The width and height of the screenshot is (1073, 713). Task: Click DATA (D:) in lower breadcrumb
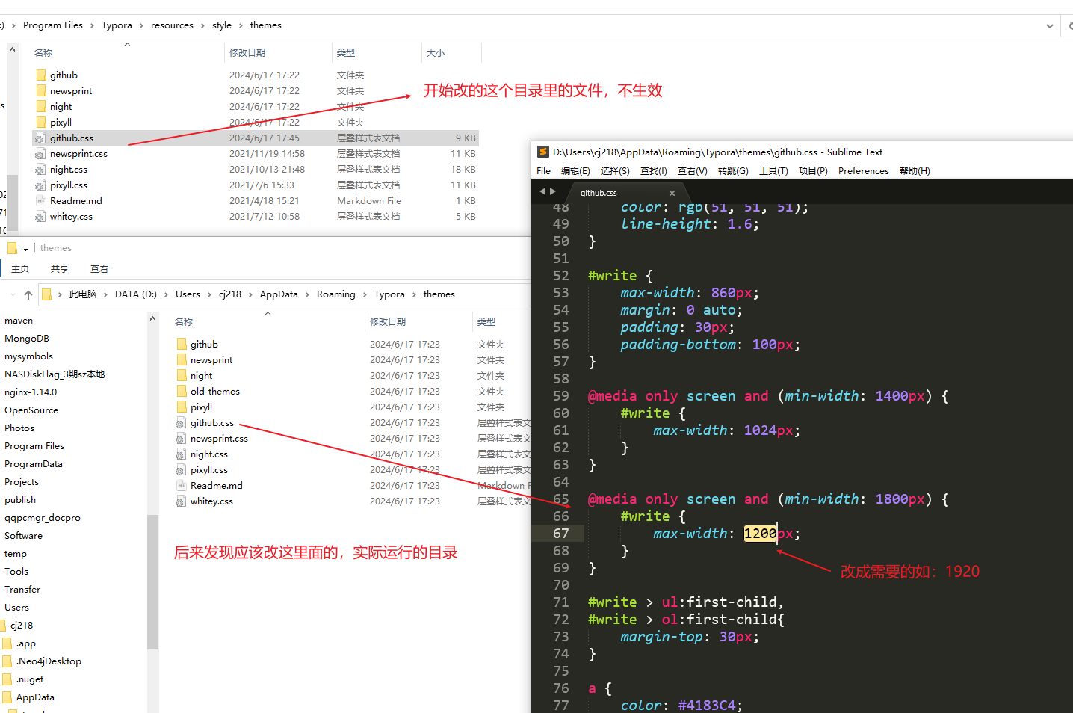(136, 294)
